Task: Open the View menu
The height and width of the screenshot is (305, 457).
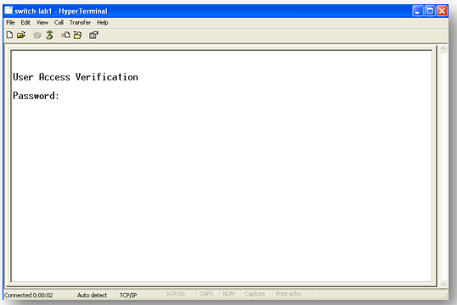Action: (x=42, y=22)
